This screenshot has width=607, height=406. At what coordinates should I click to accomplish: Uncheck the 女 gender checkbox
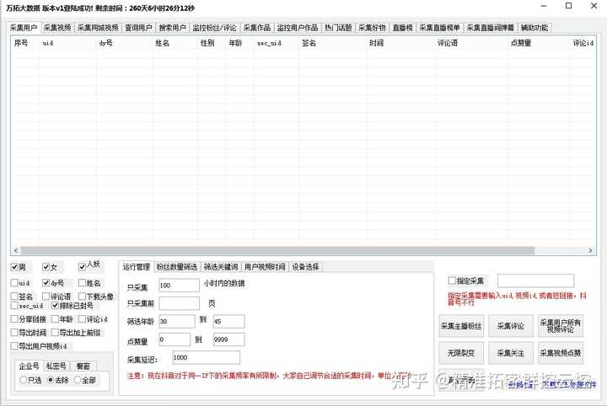tap(46, 267)
